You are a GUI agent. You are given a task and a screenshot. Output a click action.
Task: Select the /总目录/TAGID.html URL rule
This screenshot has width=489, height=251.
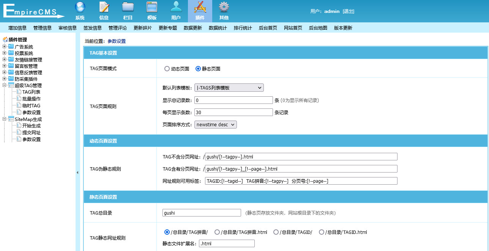322,232
